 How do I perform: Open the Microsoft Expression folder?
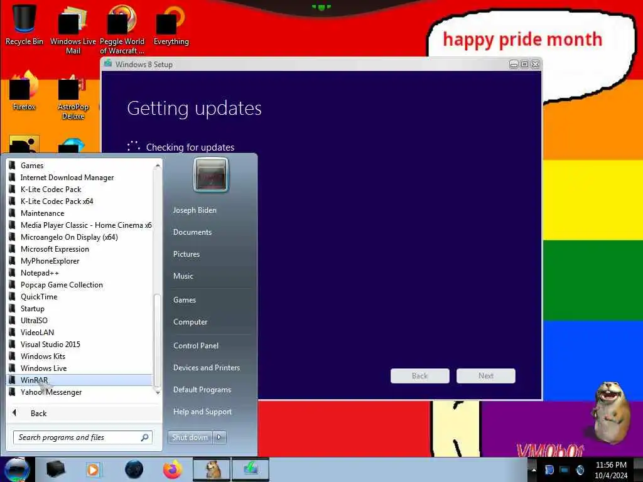pos(80,249)
